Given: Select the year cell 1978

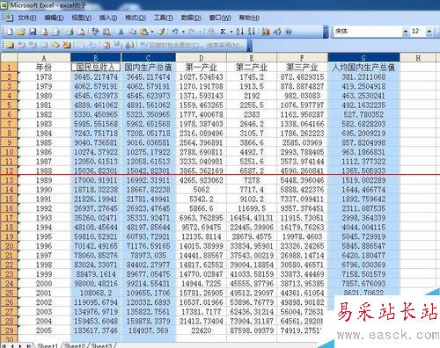Looking at the screenshot, I should 44,77.
